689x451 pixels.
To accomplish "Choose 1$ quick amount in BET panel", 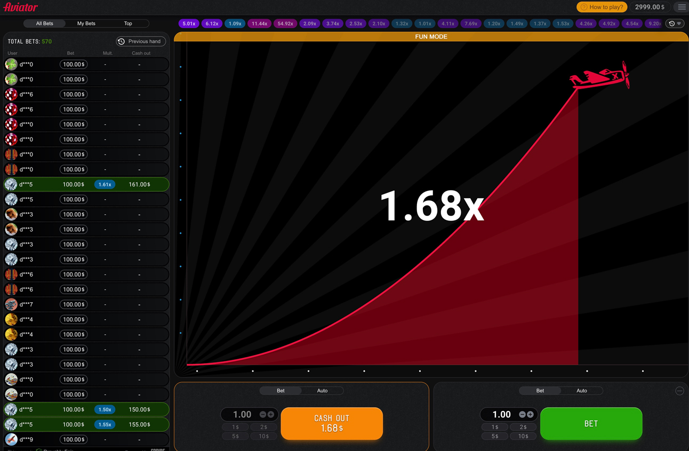I will click(x=495, y=427).
